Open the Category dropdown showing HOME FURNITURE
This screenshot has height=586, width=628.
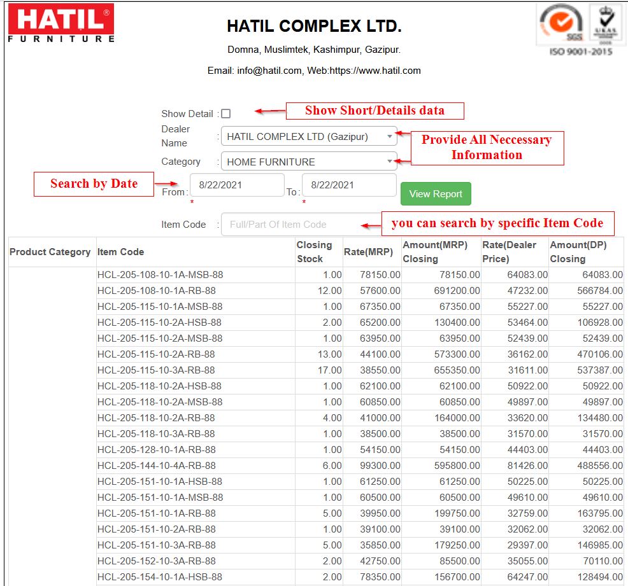tap(309, 162)
